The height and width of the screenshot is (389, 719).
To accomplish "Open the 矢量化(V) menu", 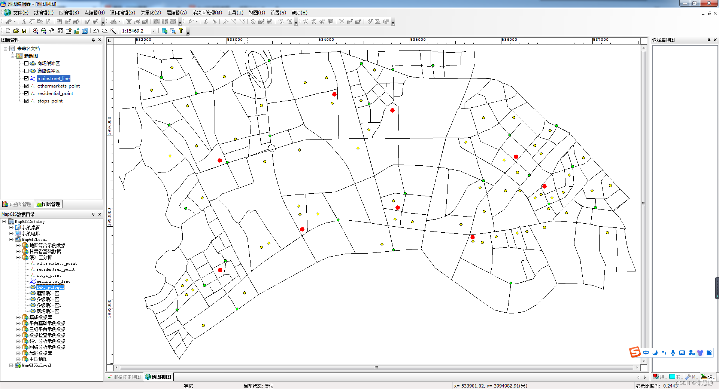I will [151, 13].
